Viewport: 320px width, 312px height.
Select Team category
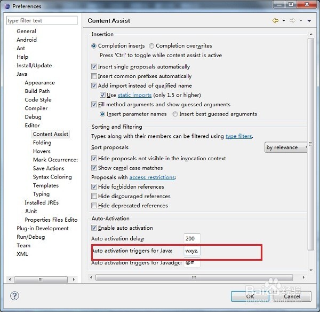point(23,246)
